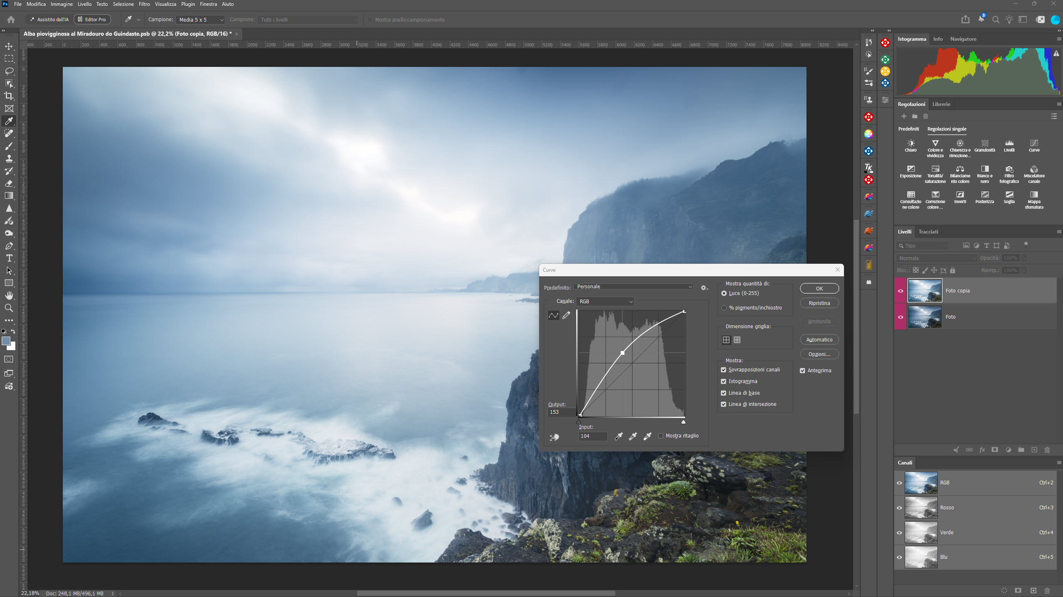Viewport: 1063px width, 597px height.
Task: Click the Ripristina button
Action: [x=819, y=303]
